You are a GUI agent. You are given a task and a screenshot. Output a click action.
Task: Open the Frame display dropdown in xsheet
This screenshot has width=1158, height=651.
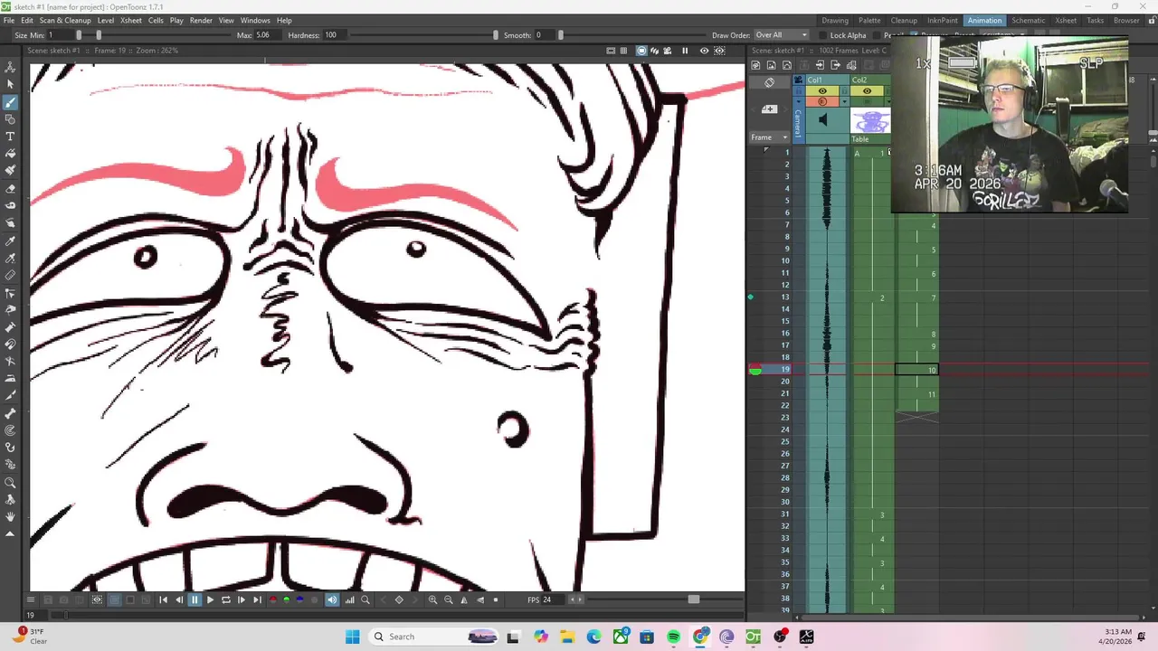[x=769, y=137]
